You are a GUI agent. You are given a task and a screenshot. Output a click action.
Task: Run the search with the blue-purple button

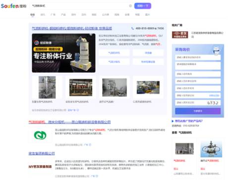143,6
